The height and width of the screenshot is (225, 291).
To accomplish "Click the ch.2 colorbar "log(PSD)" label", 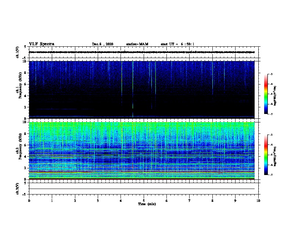I will point(275,156).
